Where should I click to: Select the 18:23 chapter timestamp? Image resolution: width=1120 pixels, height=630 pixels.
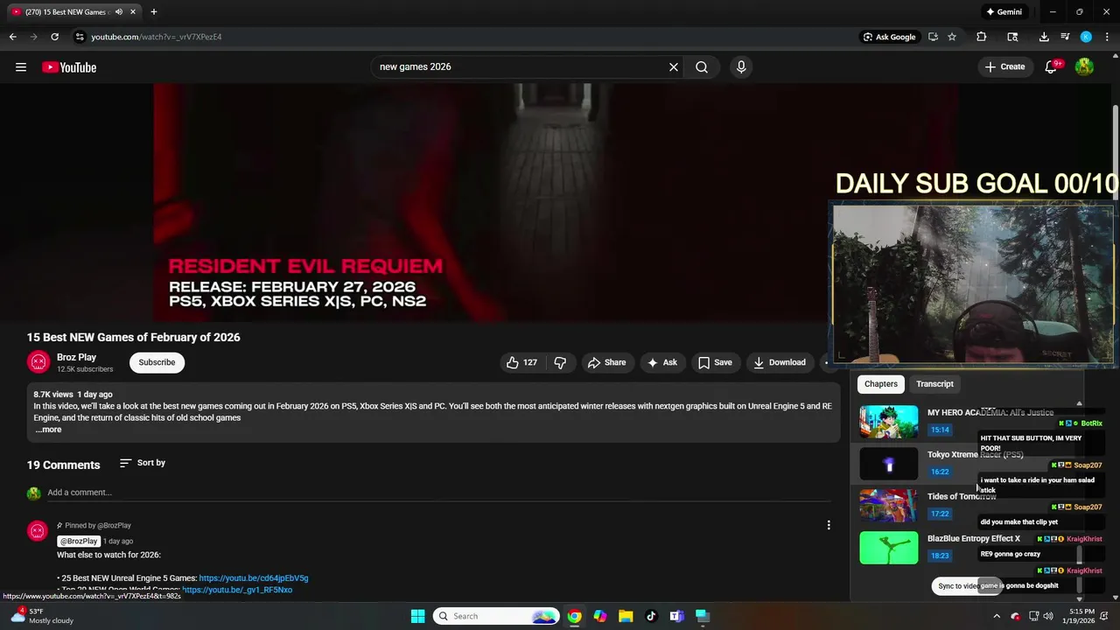tap(940, 556)
